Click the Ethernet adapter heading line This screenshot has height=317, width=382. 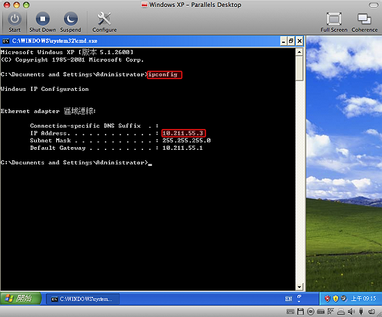(48, 111)
